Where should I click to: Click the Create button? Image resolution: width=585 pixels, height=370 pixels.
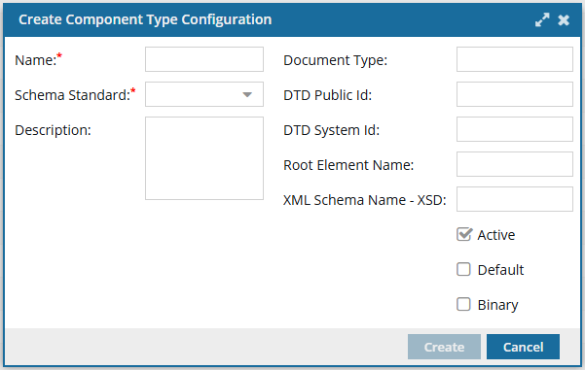tap(444, 347)
